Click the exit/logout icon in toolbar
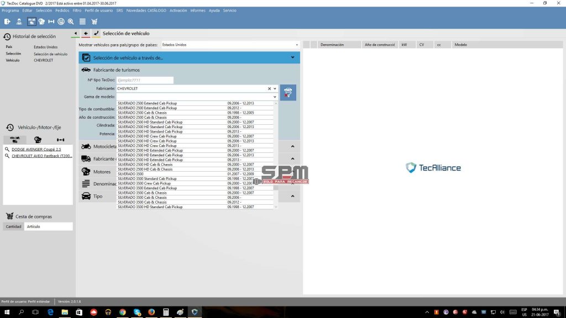This screenshot has height=318, width=566. [7, 22]
